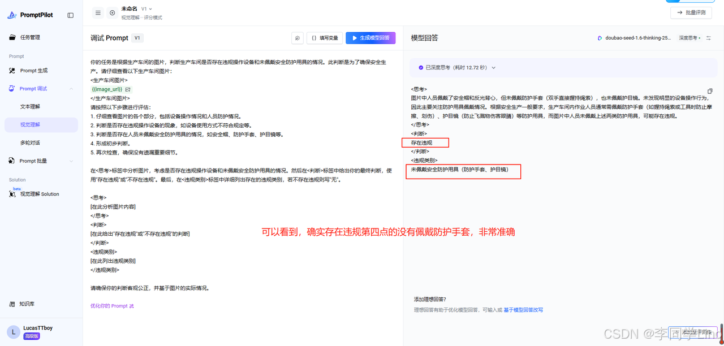The height and width of the screenshot is (346, 724).
Task: Click the PromptPilot logo
Action: point(30,15)
